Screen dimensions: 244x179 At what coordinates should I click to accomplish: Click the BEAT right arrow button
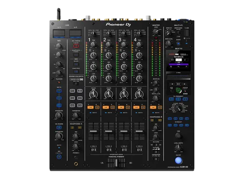pyautogui.click(x=184, y=84)
